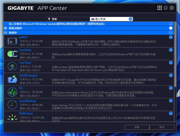Expand the 新驱动程序 section
This screenshot has height=136, width=180.
tap(5, 28)
